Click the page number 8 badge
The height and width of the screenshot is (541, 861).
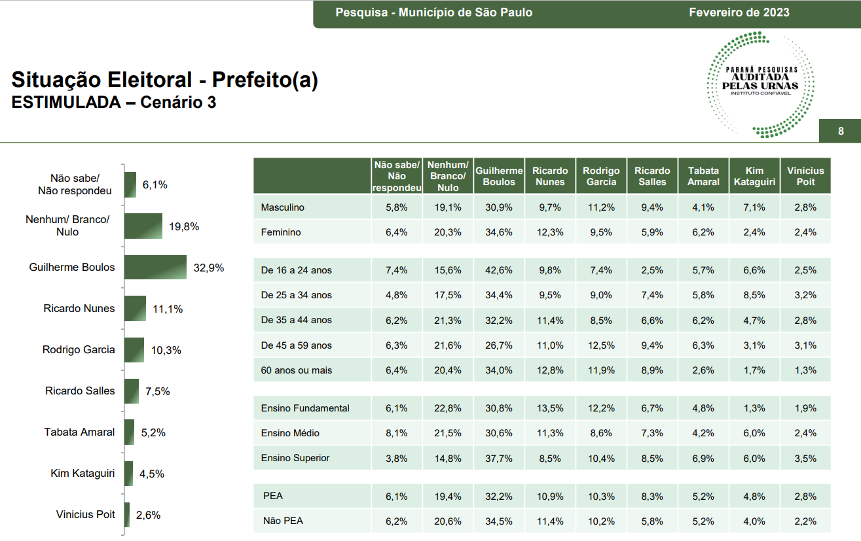click(841, 131)
